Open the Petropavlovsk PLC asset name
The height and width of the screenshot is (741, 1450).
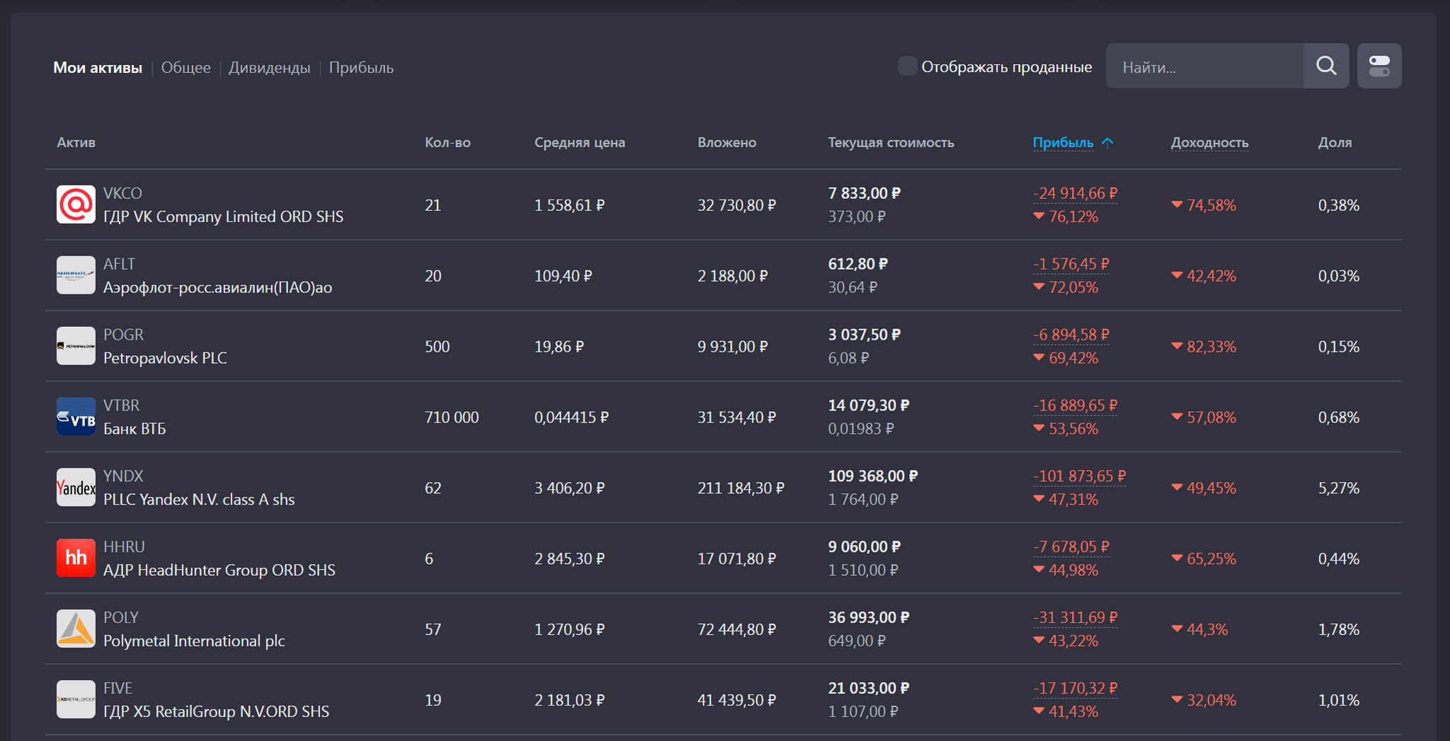point(165,358)
